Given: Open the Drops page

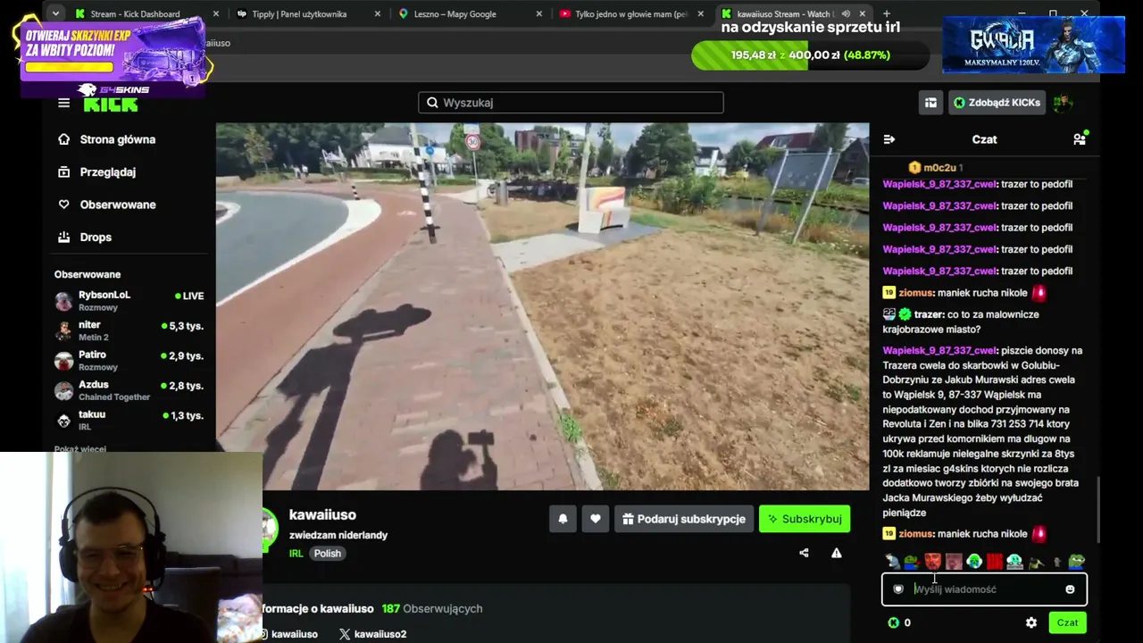Looking at the screenshot, I should (85, 238).
